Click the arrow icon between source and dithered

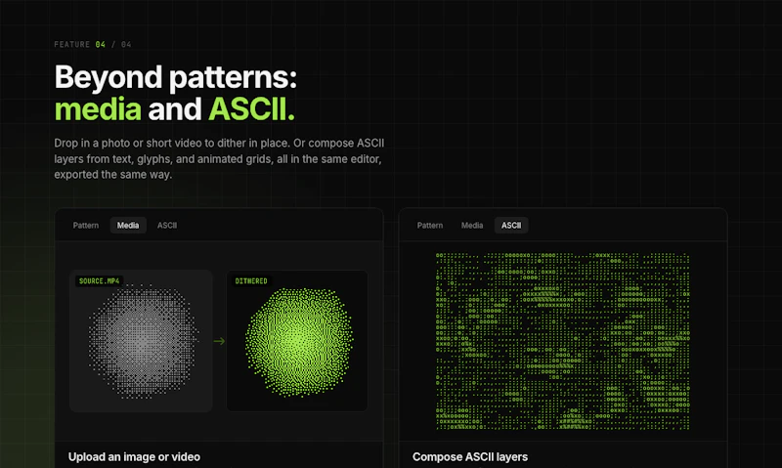(219, 341)
